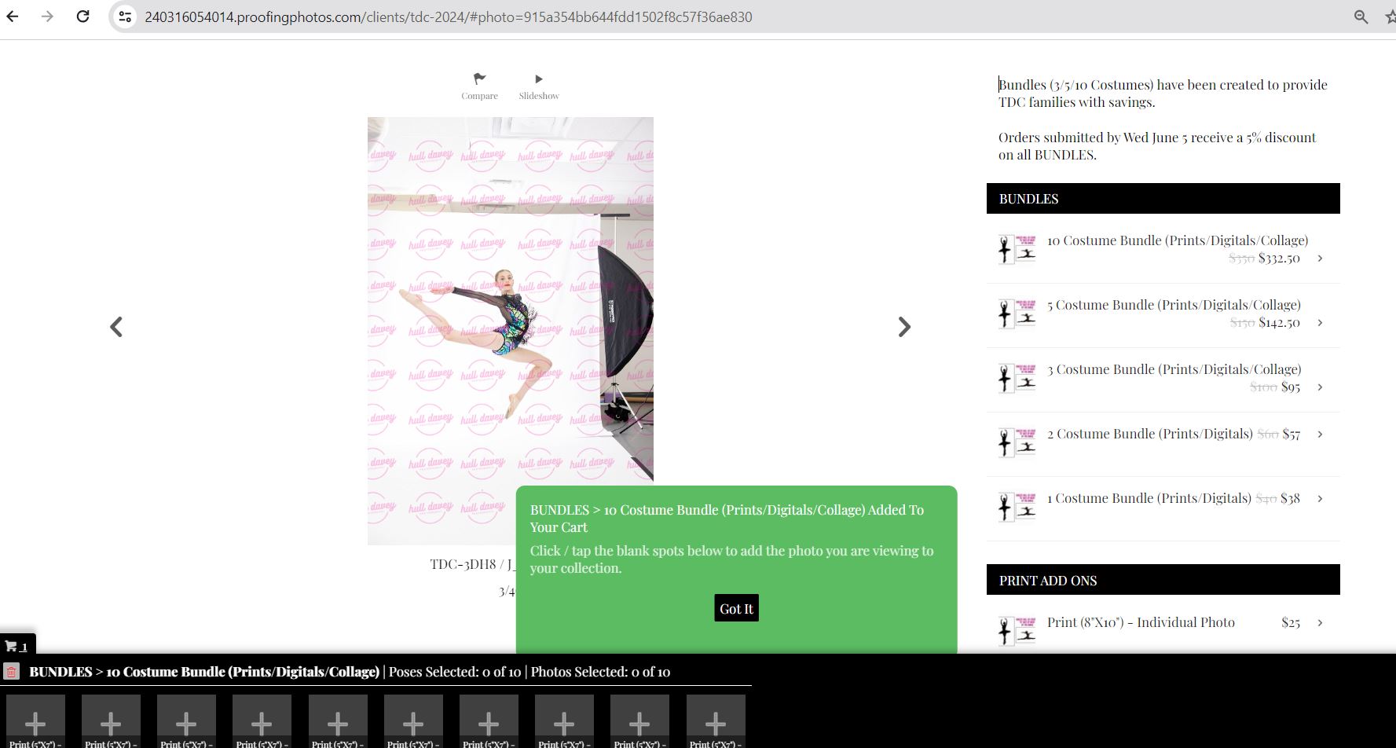The height and width of the screenshot is (748, 1396).
Task: Click the bottom bar bundle title text
Action: [x=204, y=672]
